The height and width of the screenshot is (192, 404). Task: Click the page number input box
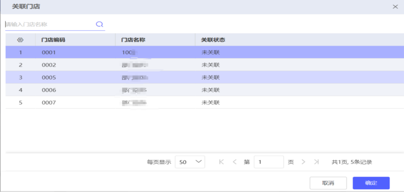tap(268, 162)
